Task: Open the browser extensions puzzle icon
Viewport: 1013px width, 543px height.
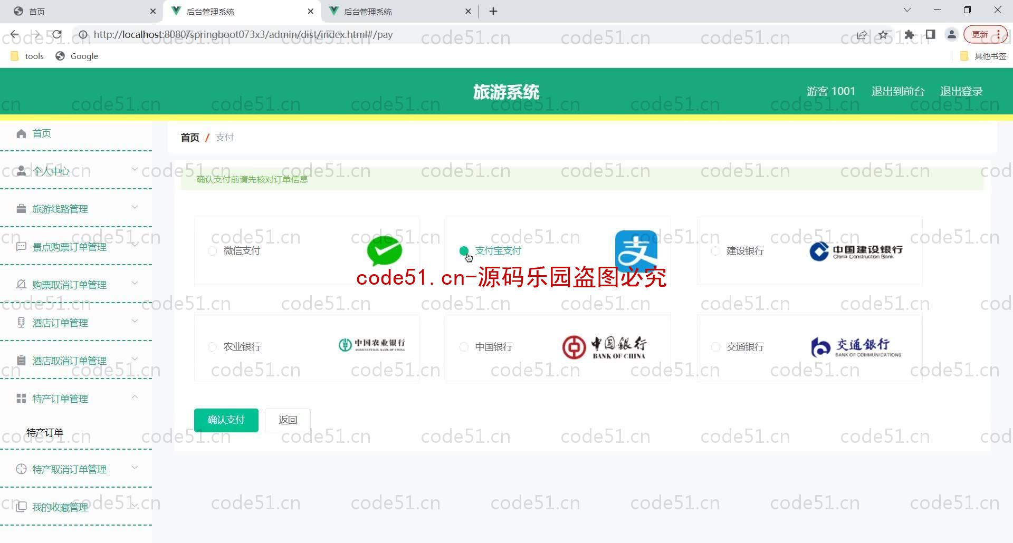Action: [x=909, y=35]
